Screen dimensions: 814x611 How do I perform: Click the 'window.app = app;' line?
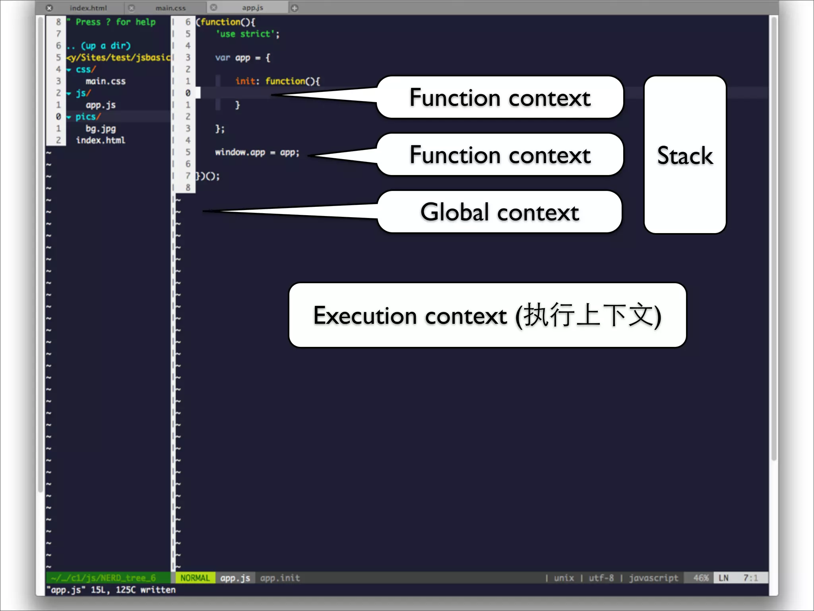coord(257,152)
